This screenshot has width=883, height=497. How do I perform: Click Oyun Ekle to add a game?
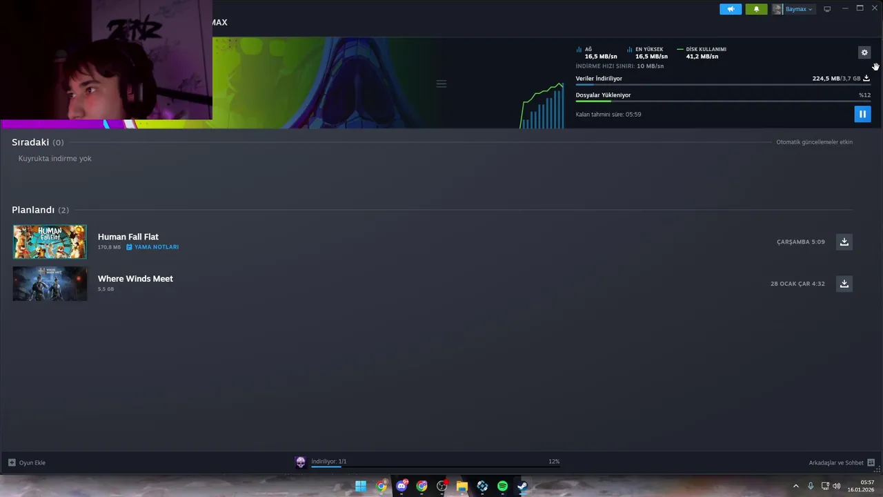[x=27, y=462]
